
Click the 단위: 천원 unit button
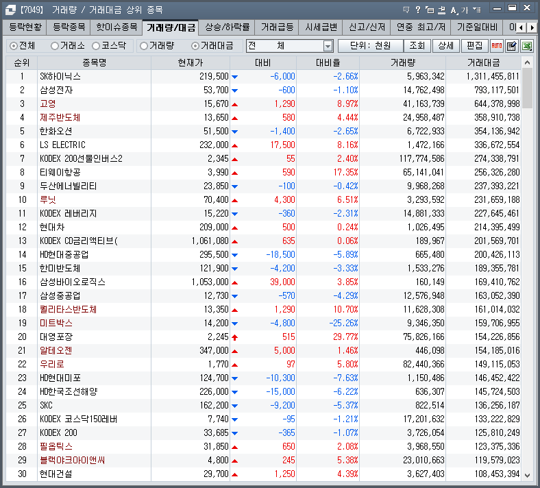[370, 46]
